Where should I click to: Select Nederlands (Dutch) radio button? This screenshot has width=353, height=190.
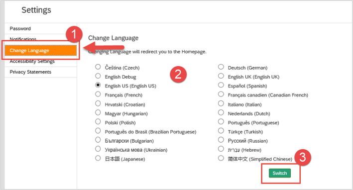pyautogui.click(x=221, y=112)
